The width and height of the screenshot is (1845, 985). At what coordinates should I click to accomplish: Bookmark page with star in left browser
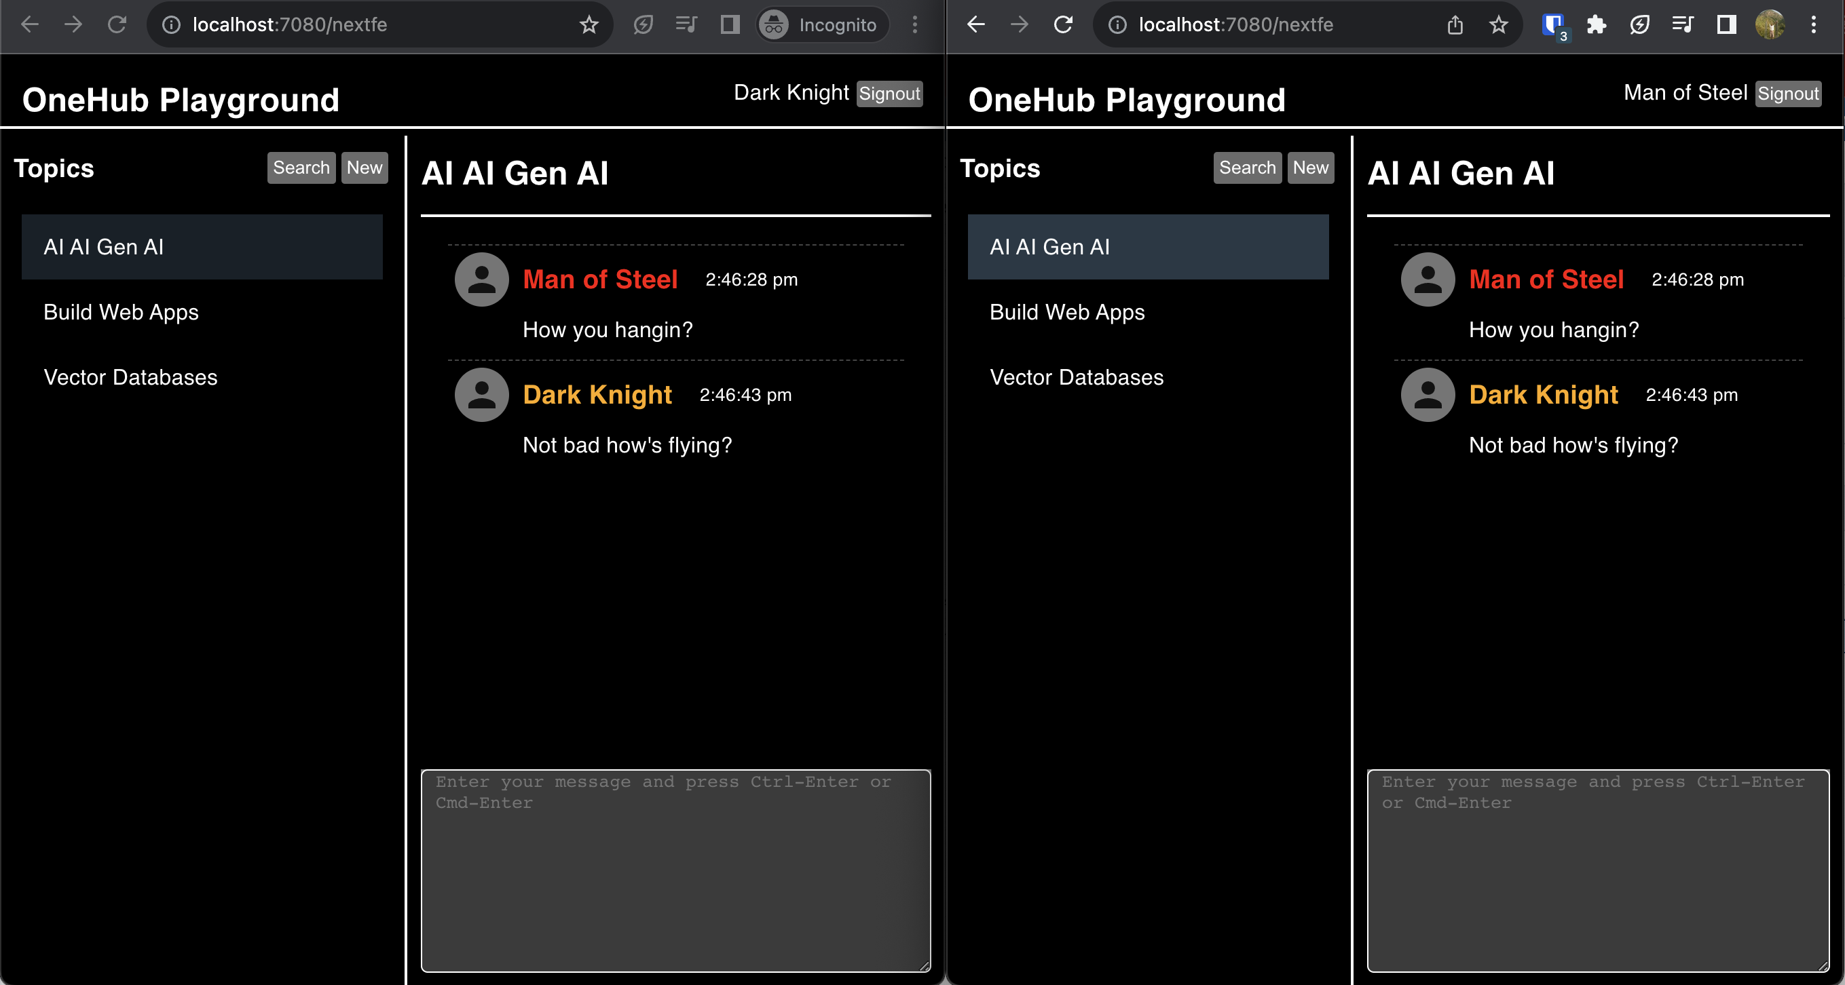coord(589,25)
